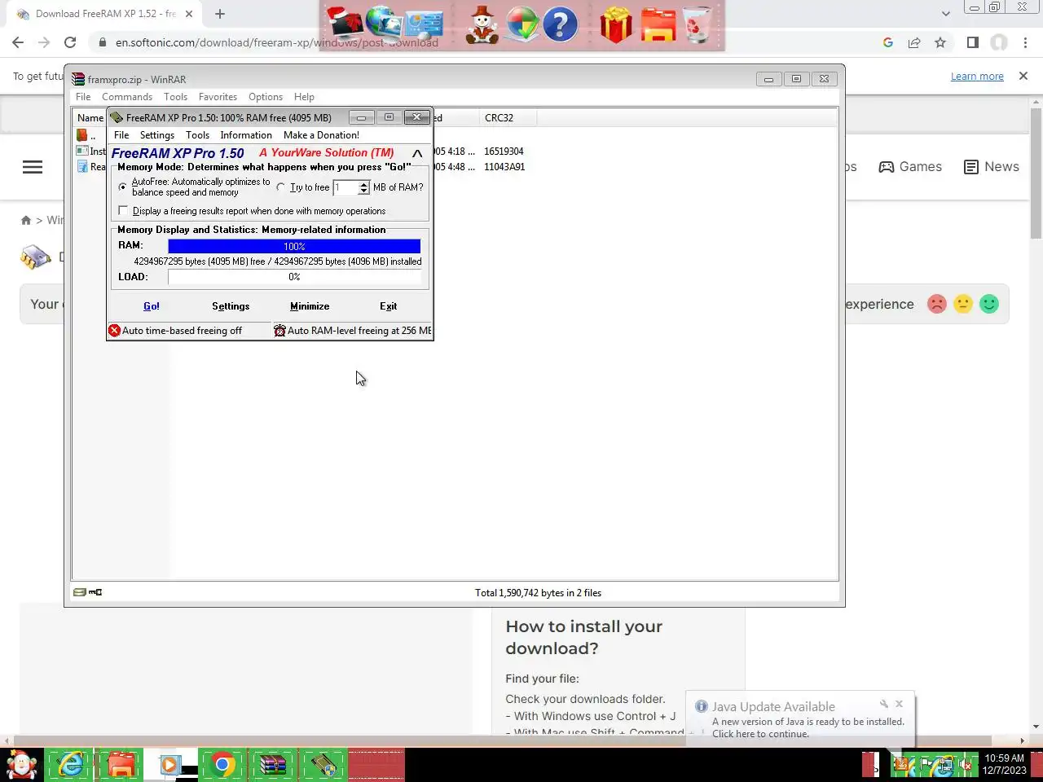Open the WinRAR Favorites menu
The width and height of the screenshot is (1043, 782).
218,97
